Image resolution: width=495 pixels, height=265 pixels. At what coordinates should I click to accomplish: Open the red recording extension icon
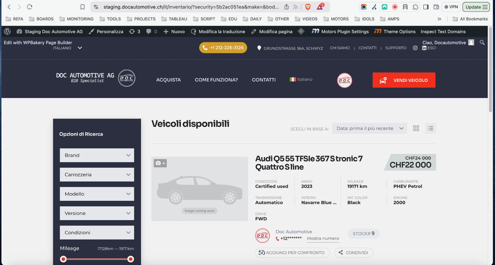pos(395,7)
